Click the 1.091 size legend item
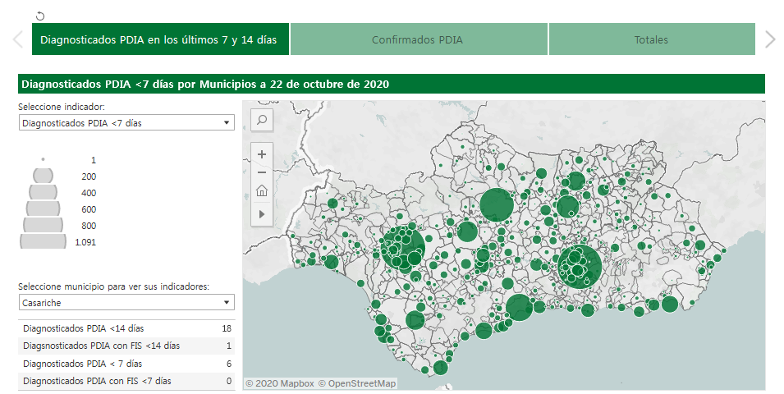Viewport: 784px width, 394px height. point(44,241)
